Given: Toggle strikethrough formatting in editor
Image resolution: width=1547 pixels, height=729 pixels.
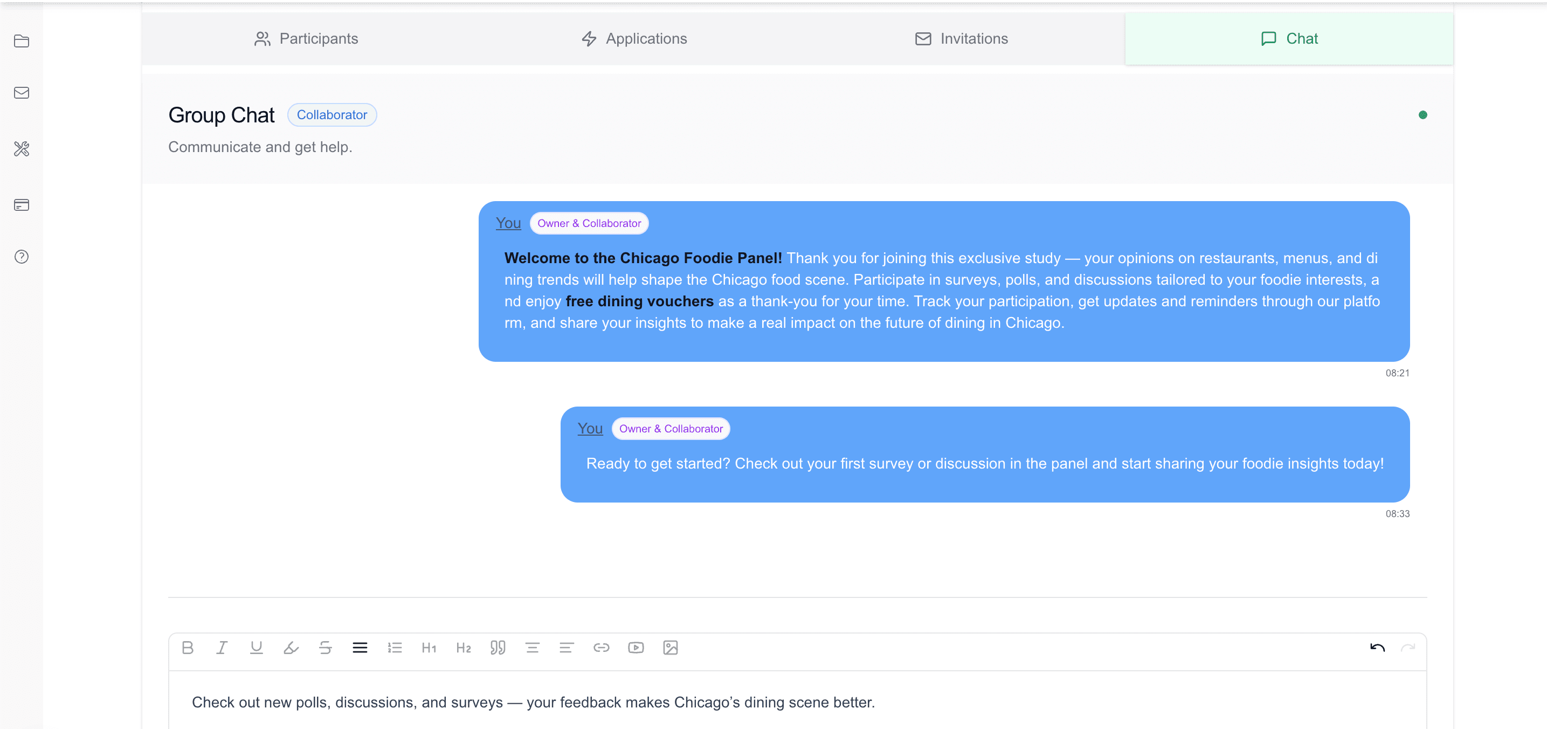Looking at the screenshot, I should tap(326, 648).
